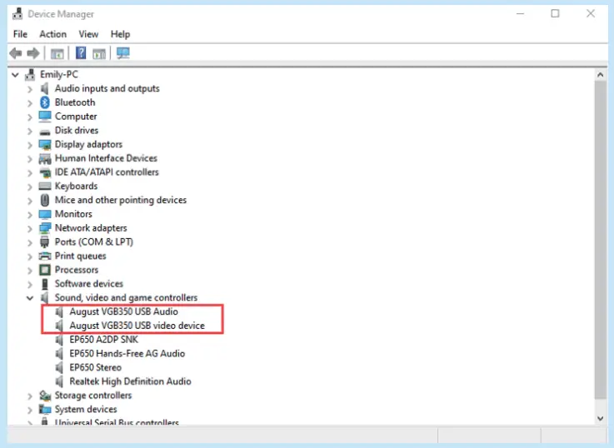Screen dimensions: 614x448
Task: Click the Audio inputs and outputs speaker icon
Action: tap(45, 88)
